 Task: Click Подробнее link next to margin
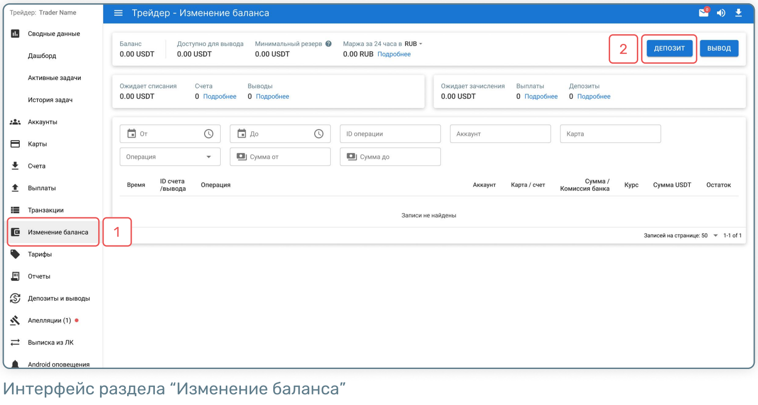click(394, 54)
